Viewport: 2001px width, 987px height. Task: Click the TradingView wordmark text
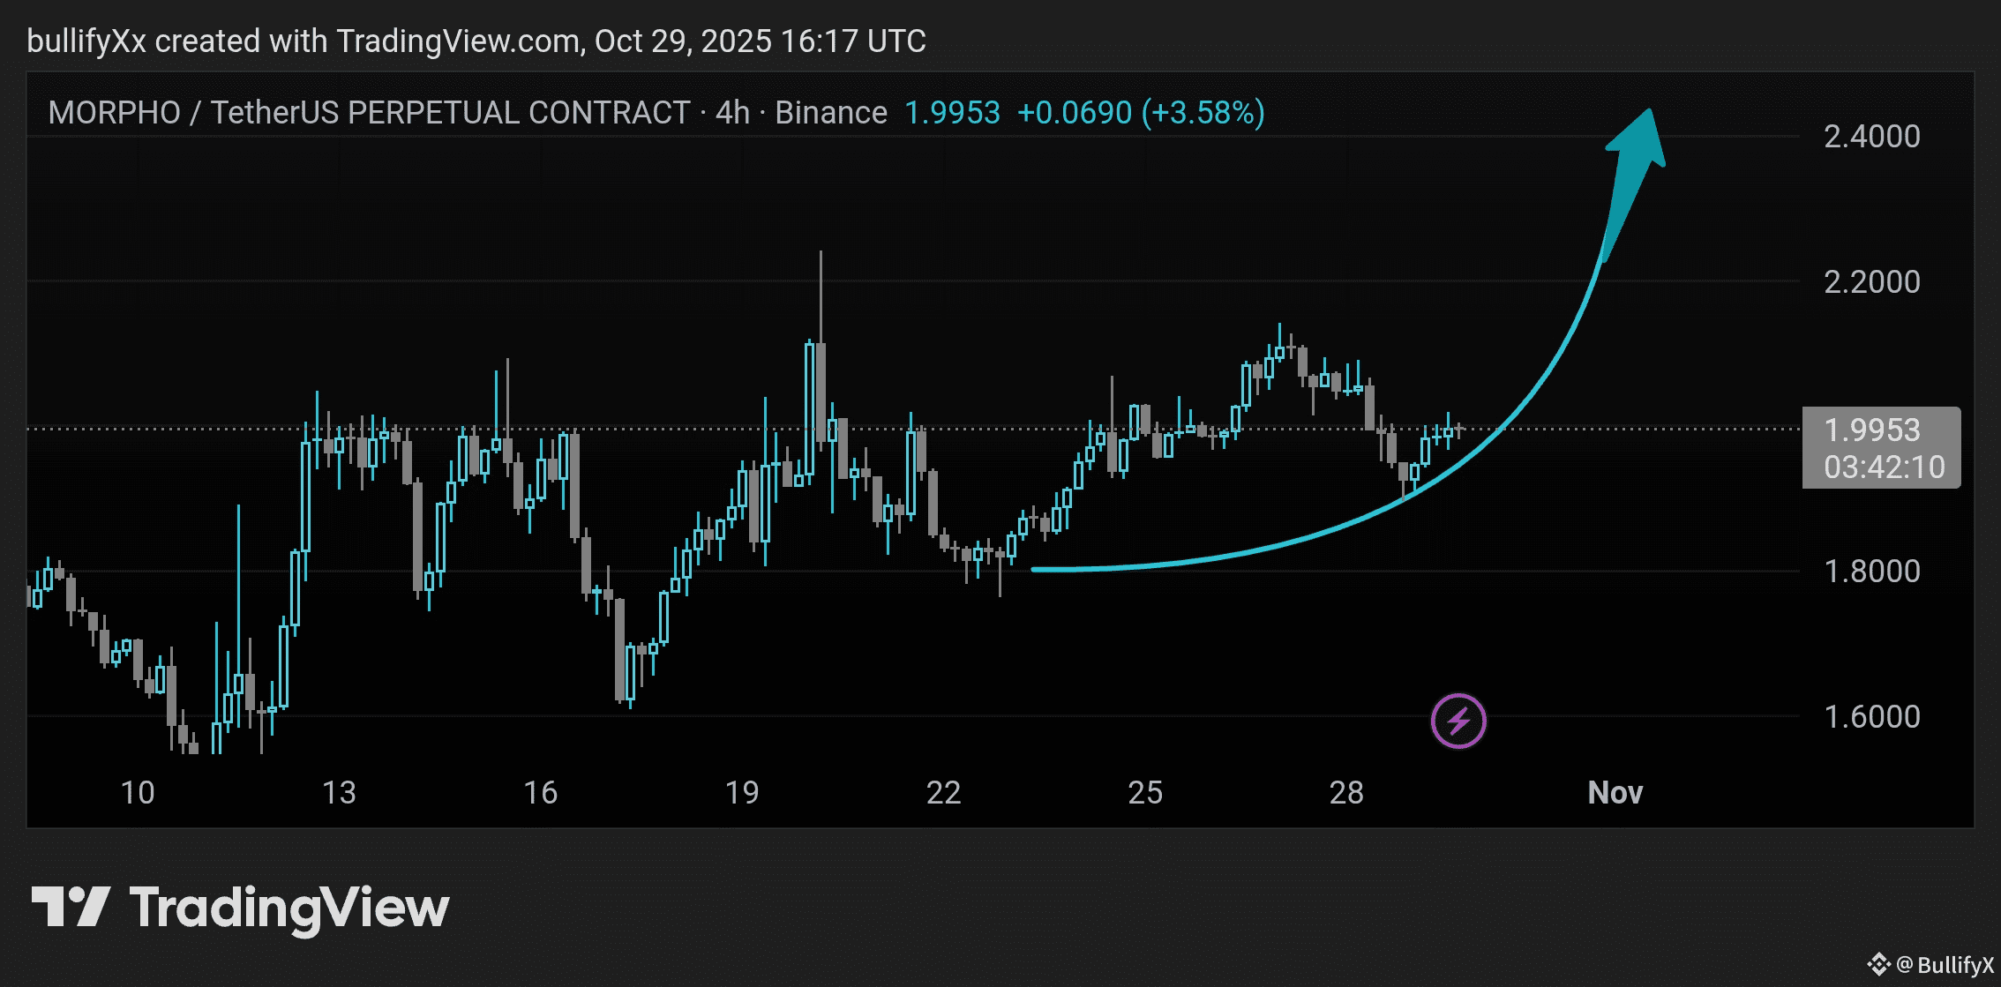coord(289,908)
